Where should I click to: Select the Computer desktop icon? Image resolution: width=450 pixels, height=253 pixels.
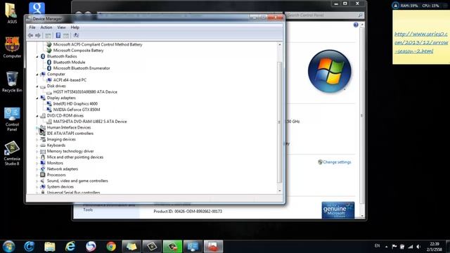(12, 47)
